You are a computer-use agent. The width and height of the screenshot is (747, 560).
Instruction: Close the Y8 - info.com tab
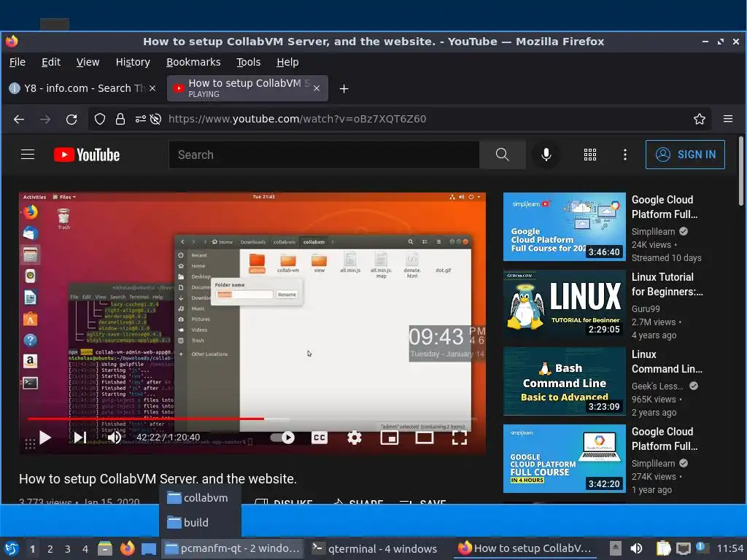click(152, 88)
